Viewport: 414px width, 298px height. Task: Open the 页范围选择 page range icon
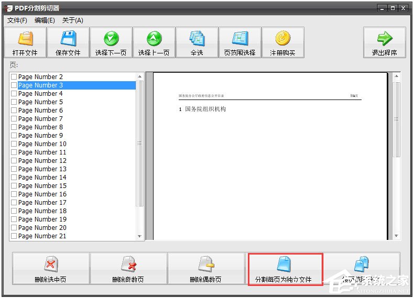[x=240, y=39]
